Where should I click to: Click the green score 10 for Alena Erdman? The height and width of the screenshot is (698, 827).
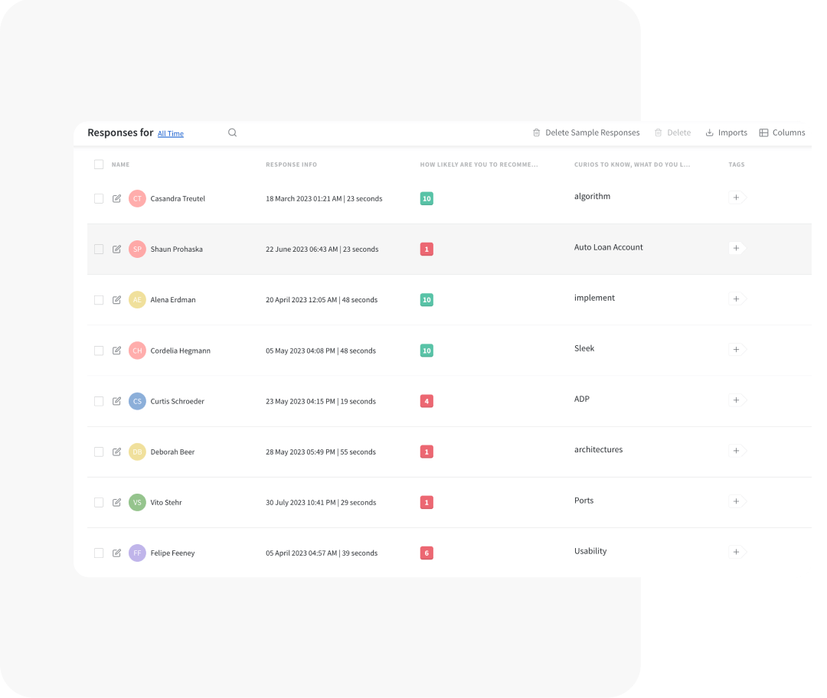pyautogui.click(x=427, y=300)
